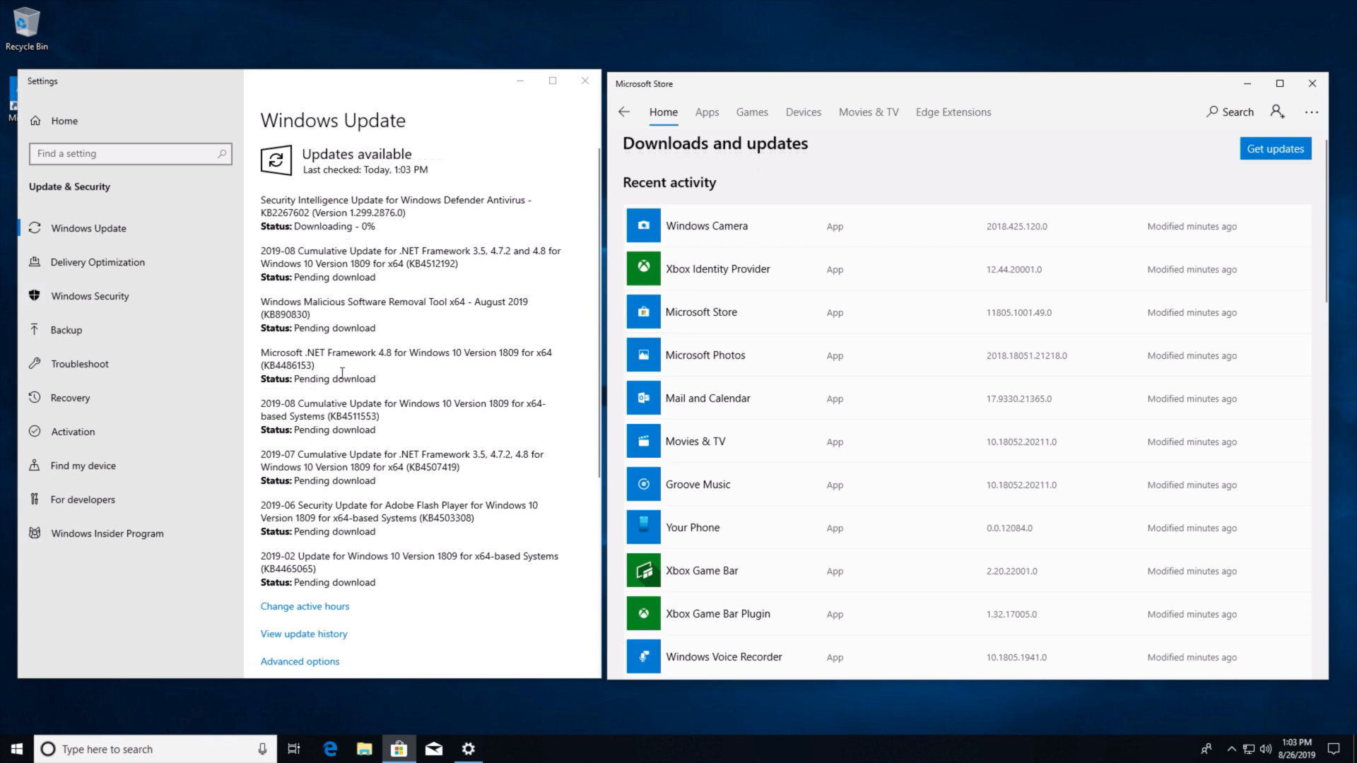The height and width of the screenshot is (763, 1357).
Task: Click the Microsoft Store app tile icon
Action: (x=643, y=312)
